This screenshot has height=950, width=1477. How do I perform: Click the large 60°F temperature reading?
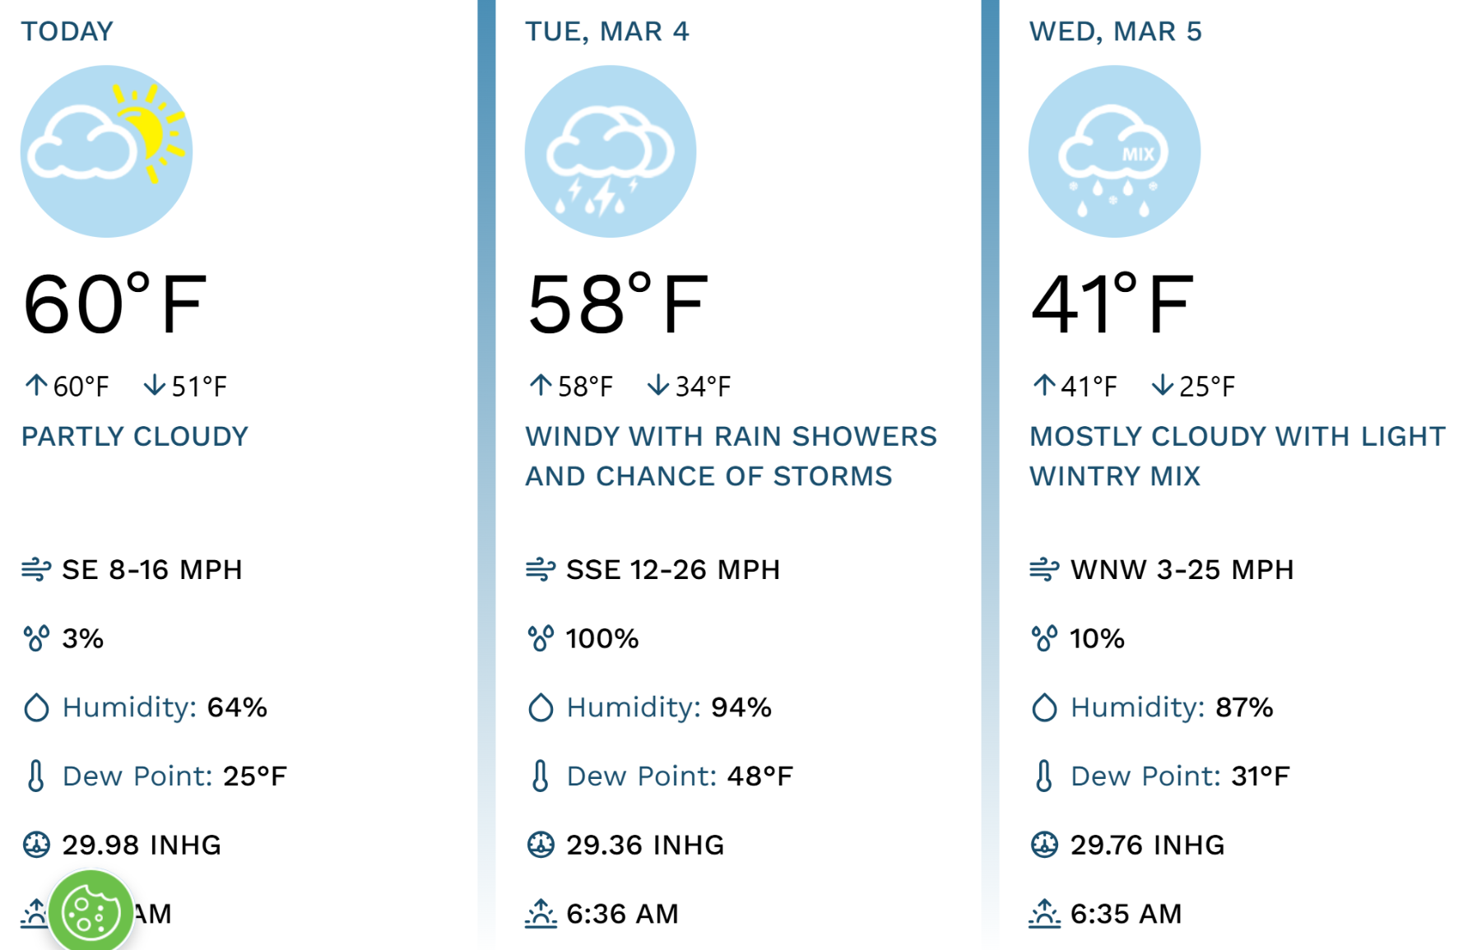[x=115, y=304]
